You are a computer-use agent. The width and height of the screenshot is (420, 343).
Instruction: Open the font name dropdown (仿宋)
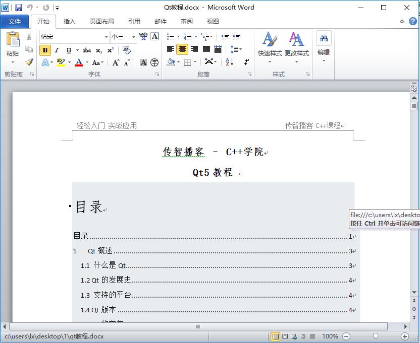click(x=107, y=37)
